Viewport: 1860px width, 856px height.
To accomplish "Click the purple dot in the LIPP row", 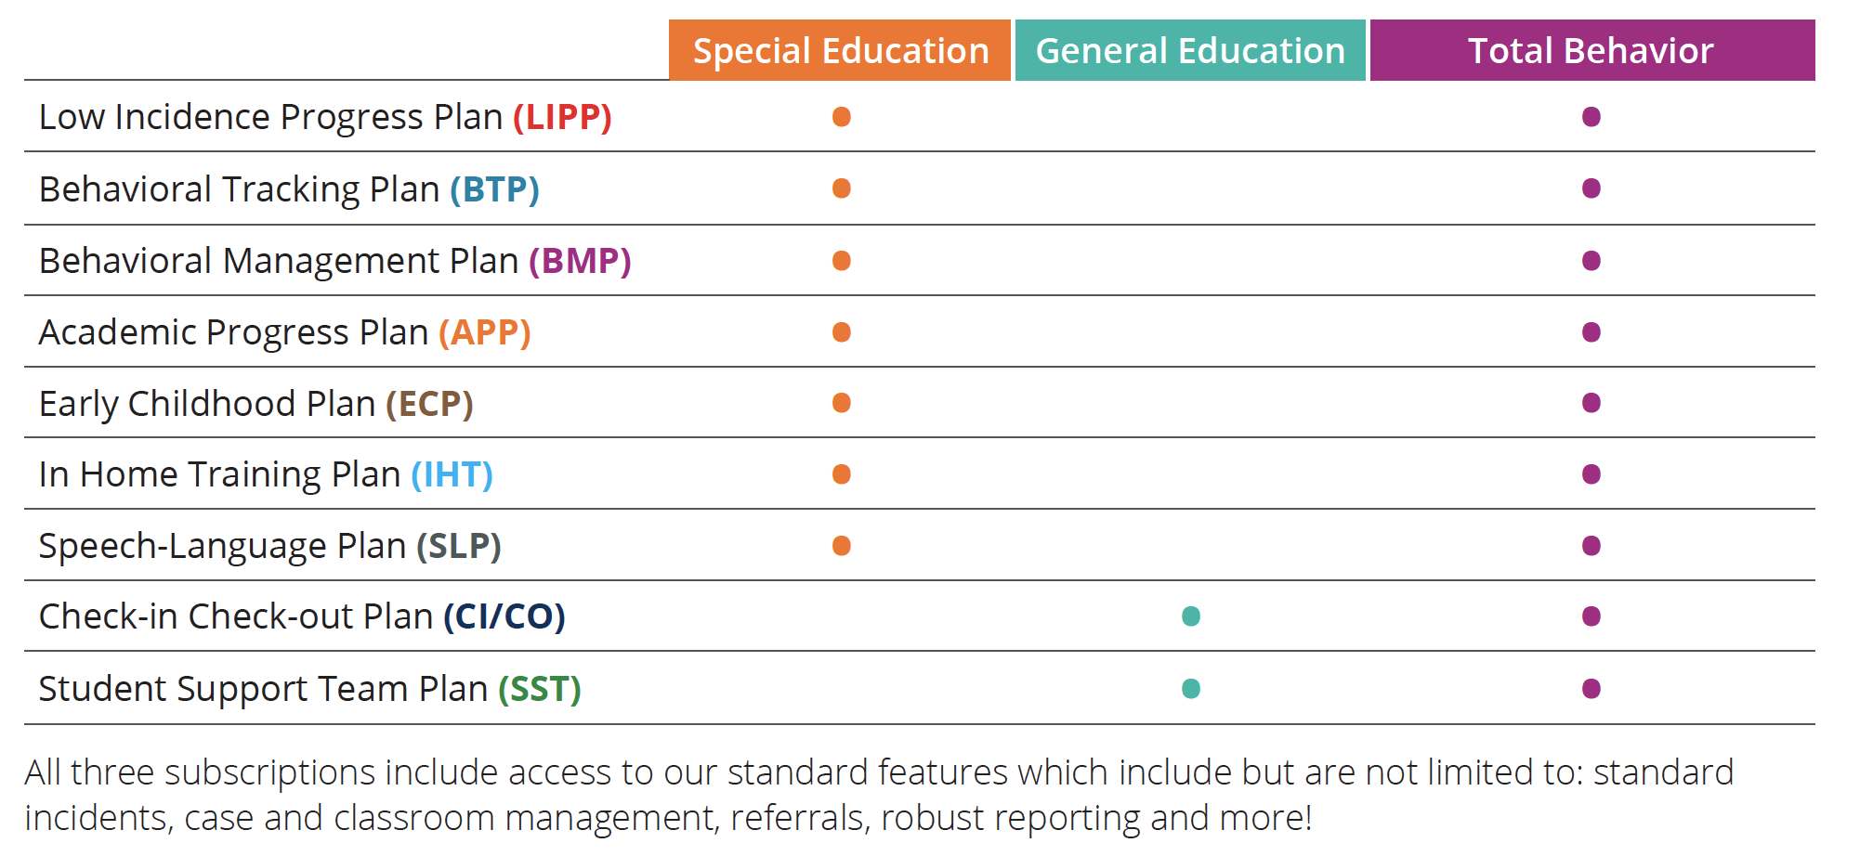I will click(1591, 117).
